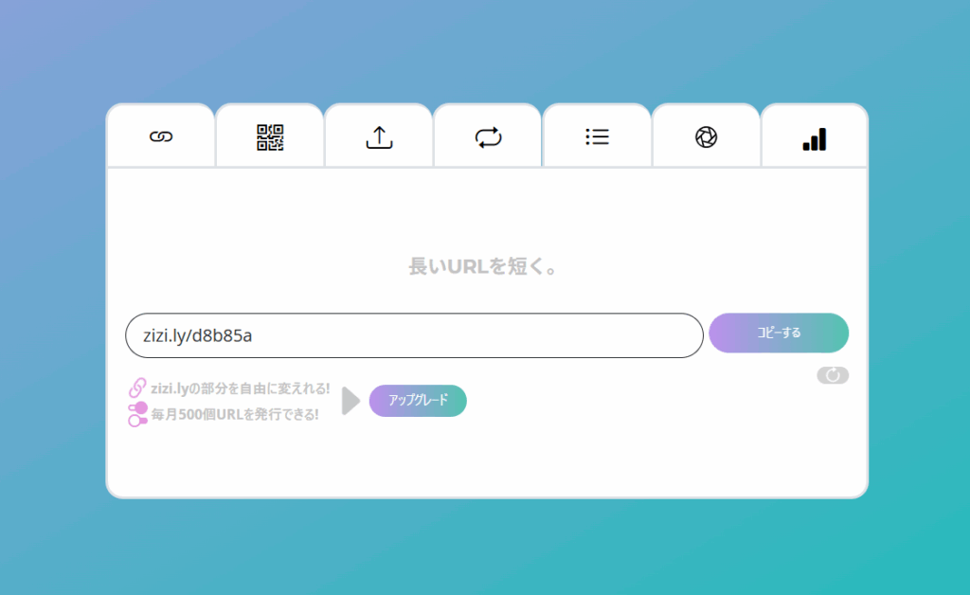Open the QR code tab
970x595 pixels.
tap(270, 136)
